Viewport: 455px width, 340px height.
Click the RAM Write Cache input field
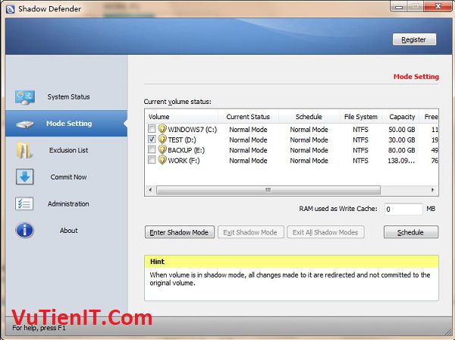tap(403, 209)
